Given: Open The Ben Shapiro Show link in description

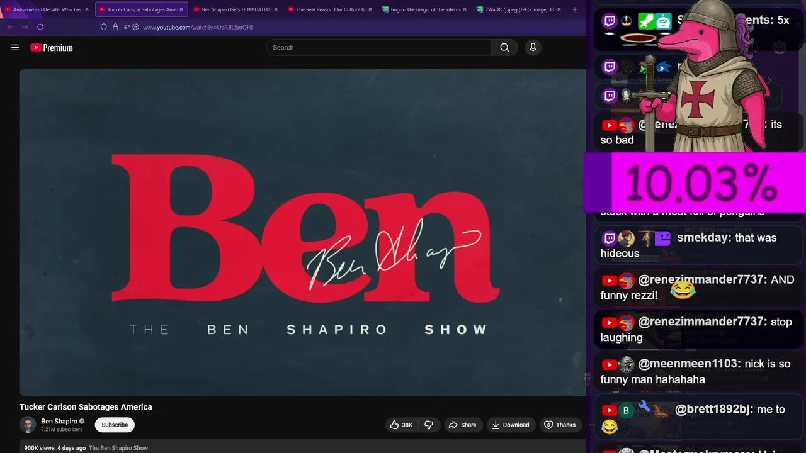Looking at the screenshot, I should (118, 448).
